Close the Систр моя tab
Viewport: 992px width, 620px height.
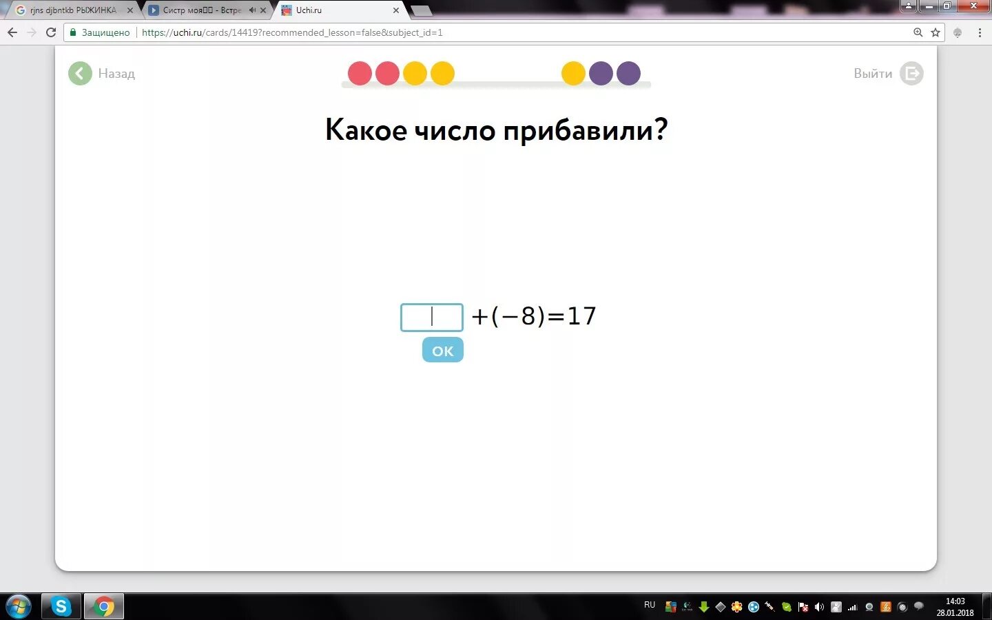click(x=263, y=10)
